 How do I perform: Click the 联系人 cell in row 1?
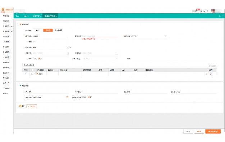pos(52,74)
